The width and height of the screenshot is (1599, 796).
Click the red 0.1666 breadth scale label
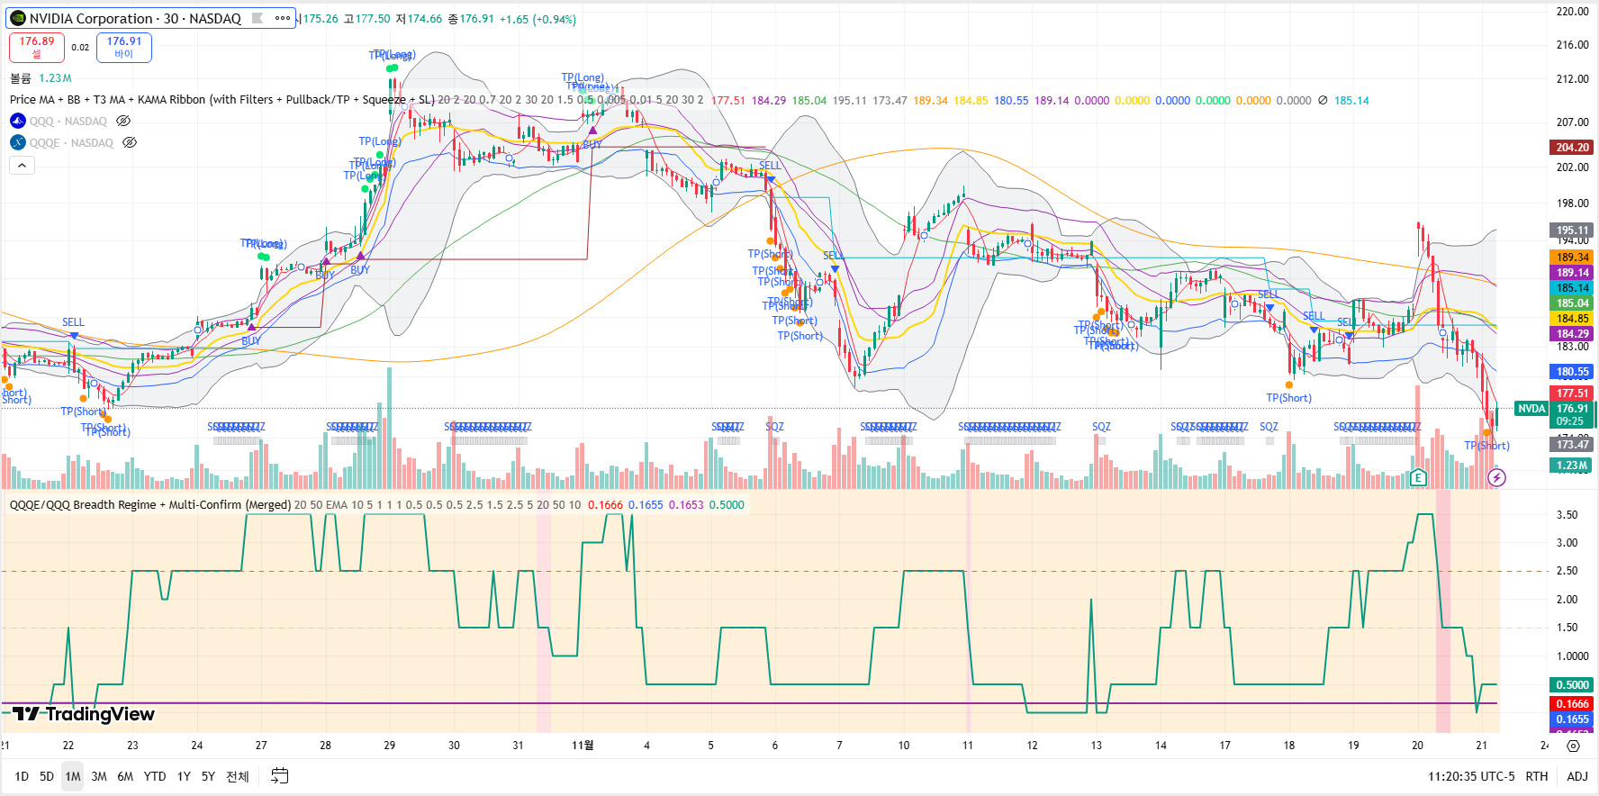coord(1572,704)
